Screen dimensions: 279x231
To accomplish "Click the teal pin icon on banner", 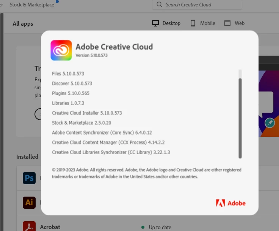I will 270,123.
